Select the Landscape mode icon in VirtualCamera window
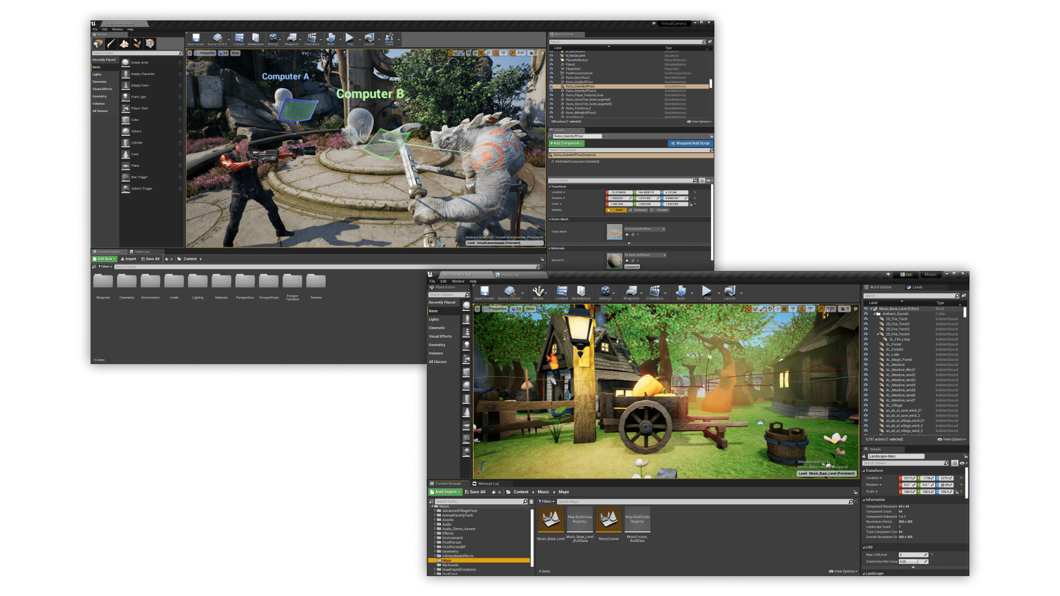This screenshot has height=596, width=1060. pos(124,44)
